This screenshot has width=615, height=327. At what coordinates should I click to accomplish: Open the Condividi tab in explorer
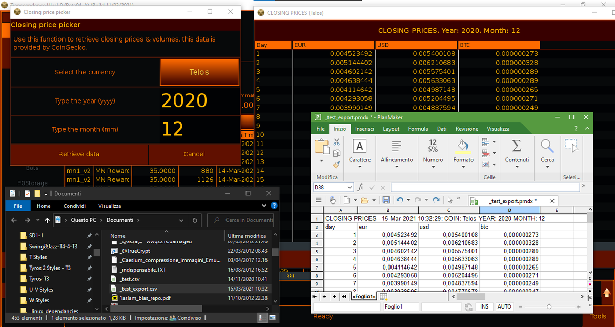pyautogui.click(x=75, y=206)
